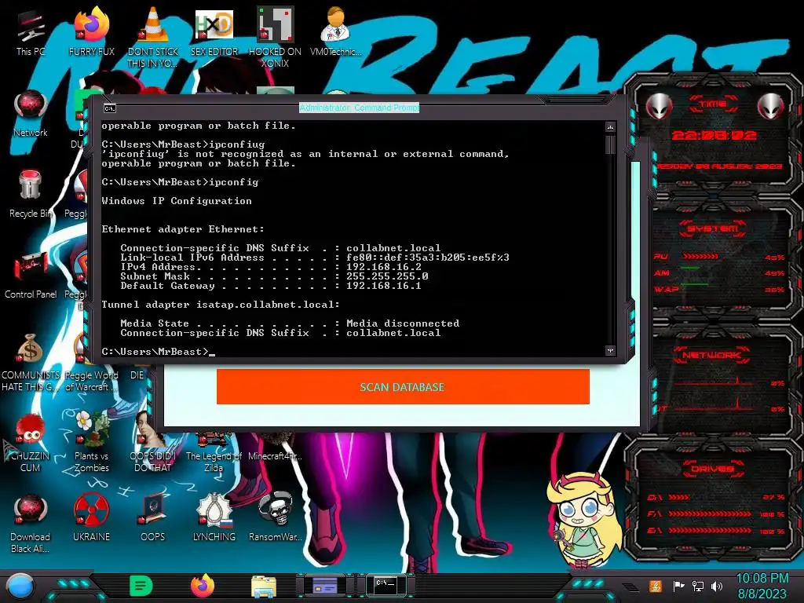Click the Command Prompt scroll-down arrow
The height and width of the screenshot is (603, 804).
pos(610,351)
